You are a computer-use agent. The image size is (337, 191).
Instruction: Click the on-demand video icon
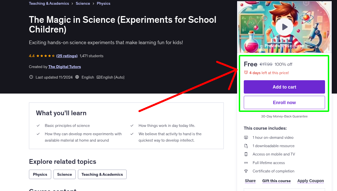246,137
